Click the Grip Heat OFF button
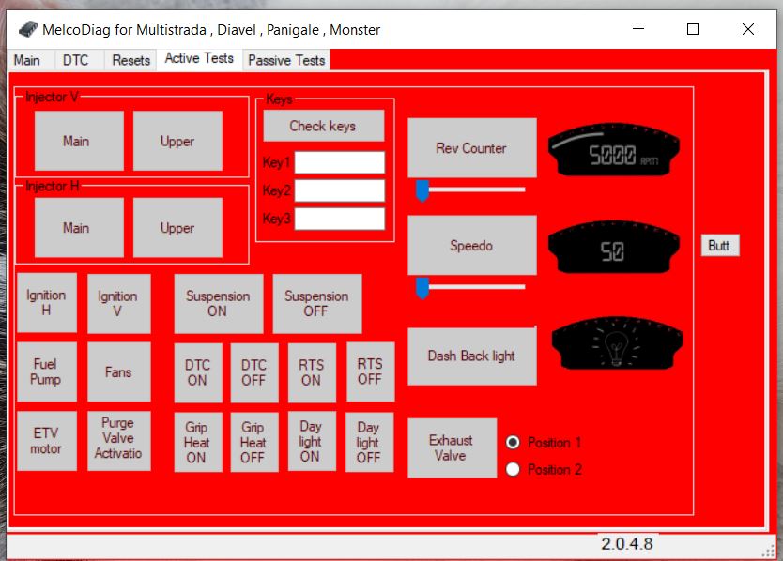The width and height of the screenshot is (783, 561). point(253,442)
